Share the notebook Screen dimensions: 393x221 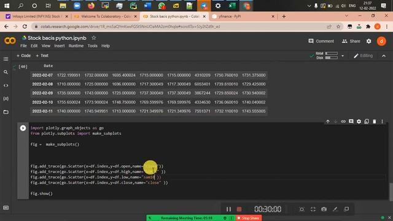pyautogui.click(x=351, y=41)
